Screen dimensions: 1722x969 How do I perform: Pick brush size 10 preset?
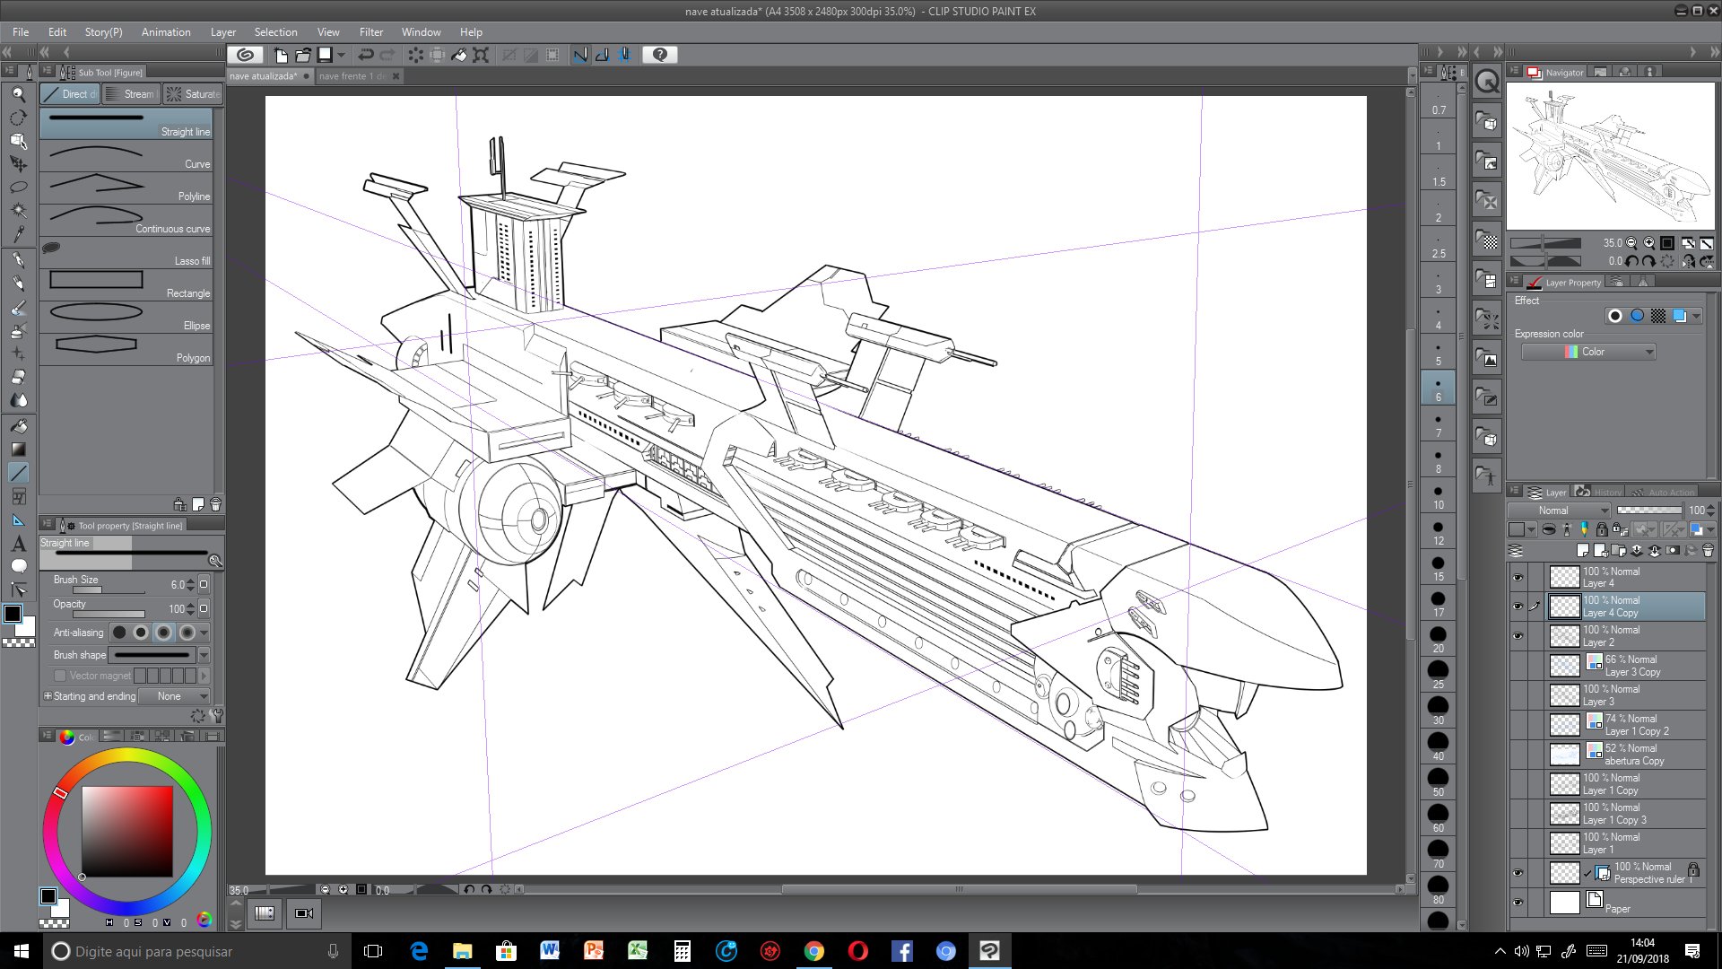(x=1439, y=496)
